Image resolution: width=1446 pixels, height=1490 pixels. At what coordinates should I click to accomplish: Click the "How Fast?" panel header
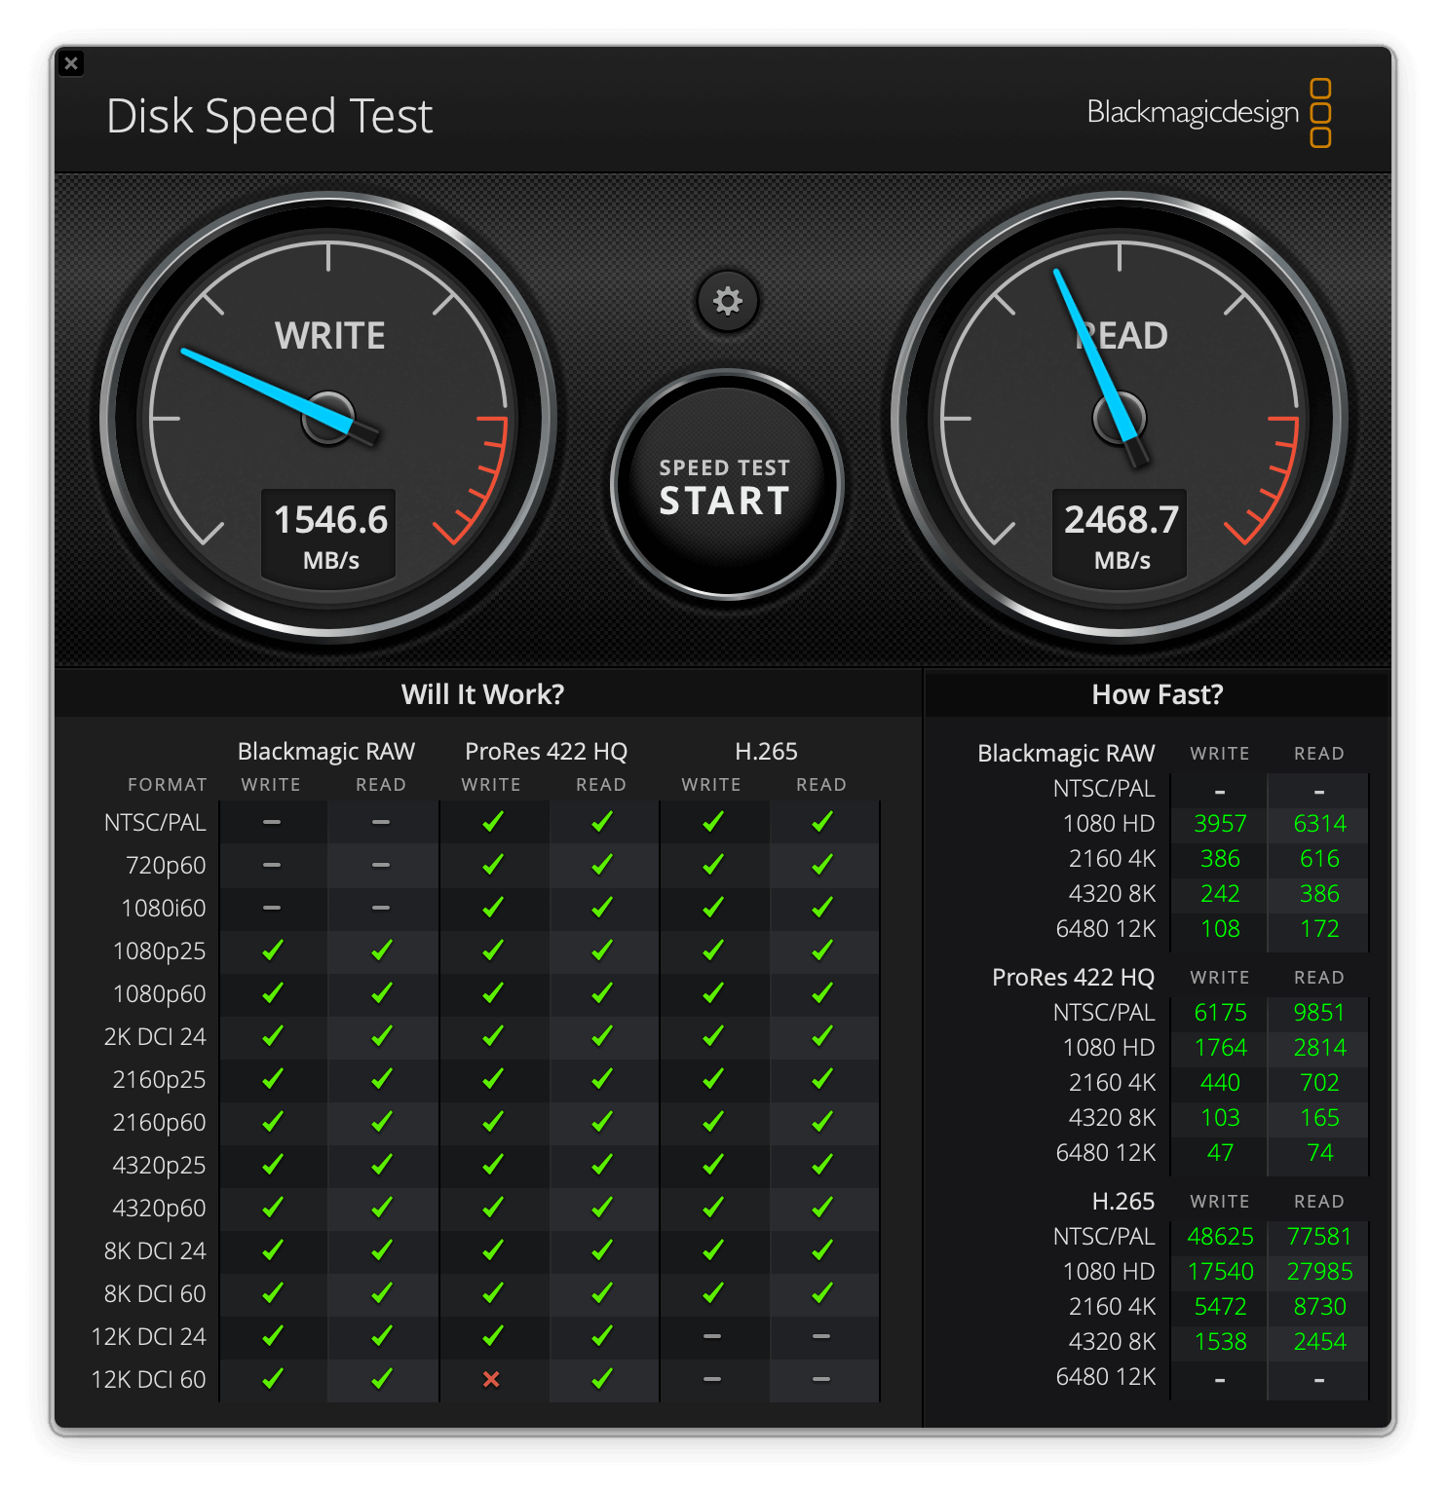click(1157, 694)
